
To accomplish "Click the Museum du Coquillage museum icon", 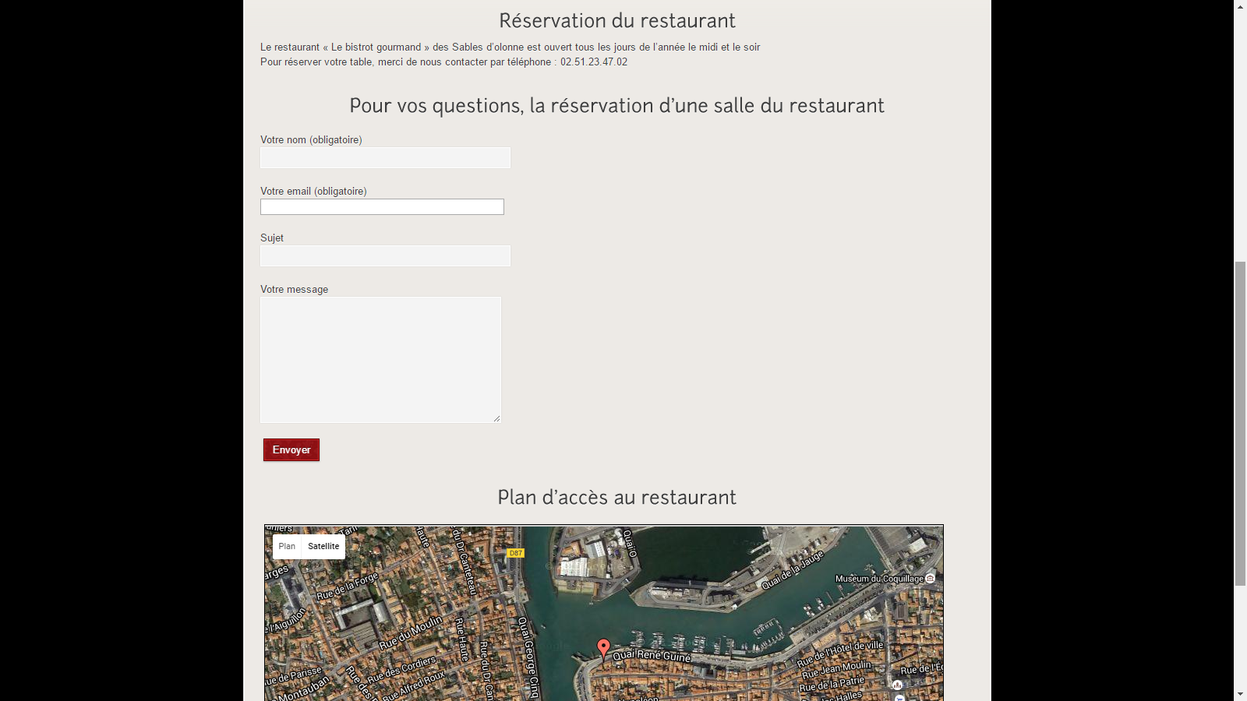I will coord(930,579).
